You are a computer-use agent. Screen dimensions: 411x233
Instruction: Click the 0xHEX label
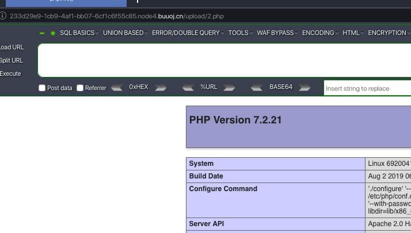139,87
